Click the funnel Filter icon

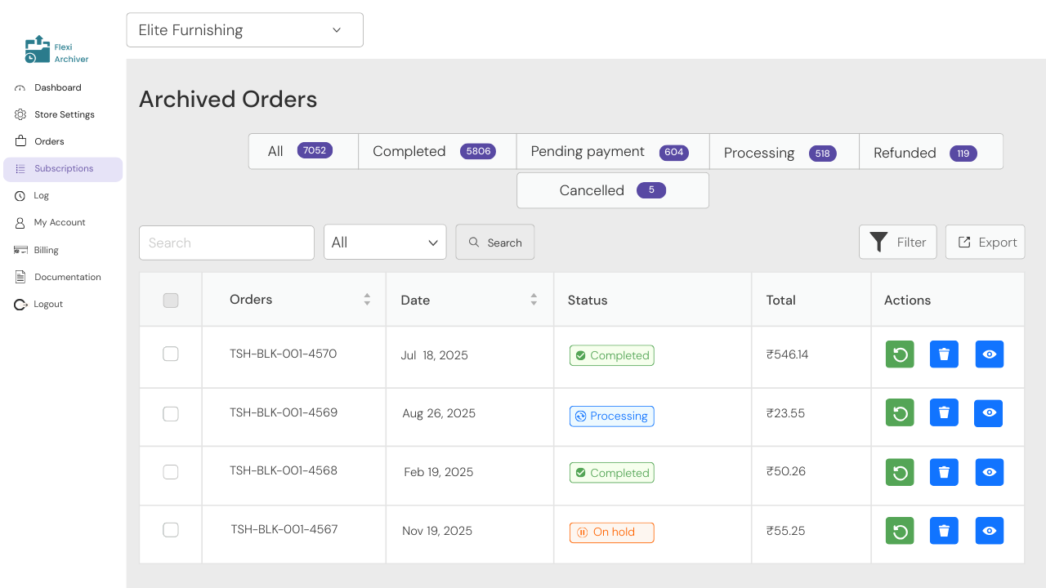click(878, 242)
